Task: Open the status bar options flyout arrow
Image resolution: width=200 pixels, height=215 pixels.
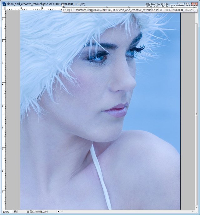Action: 58,212
